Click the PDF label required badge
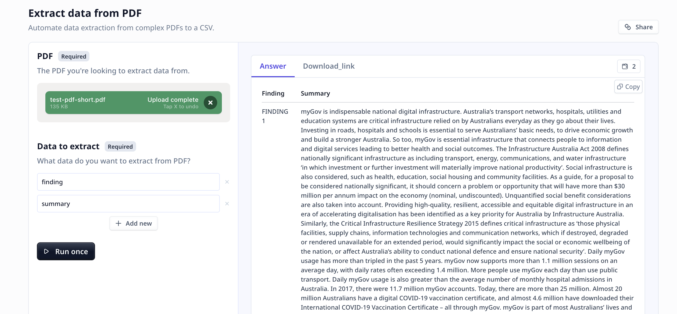 tap(73, 56)
